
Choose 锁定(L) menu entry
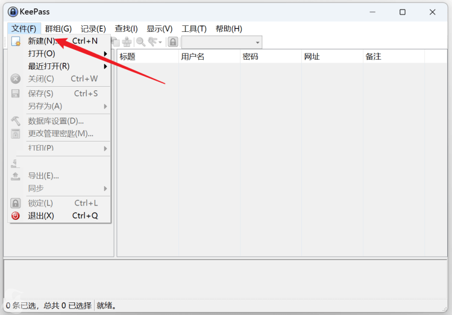(x=60, y=203)
